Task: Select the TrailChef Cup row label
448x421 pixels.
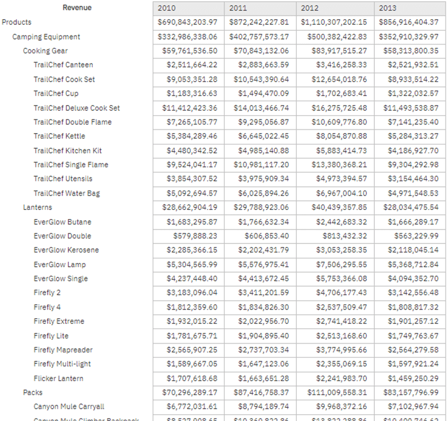Action: (56, 93)
